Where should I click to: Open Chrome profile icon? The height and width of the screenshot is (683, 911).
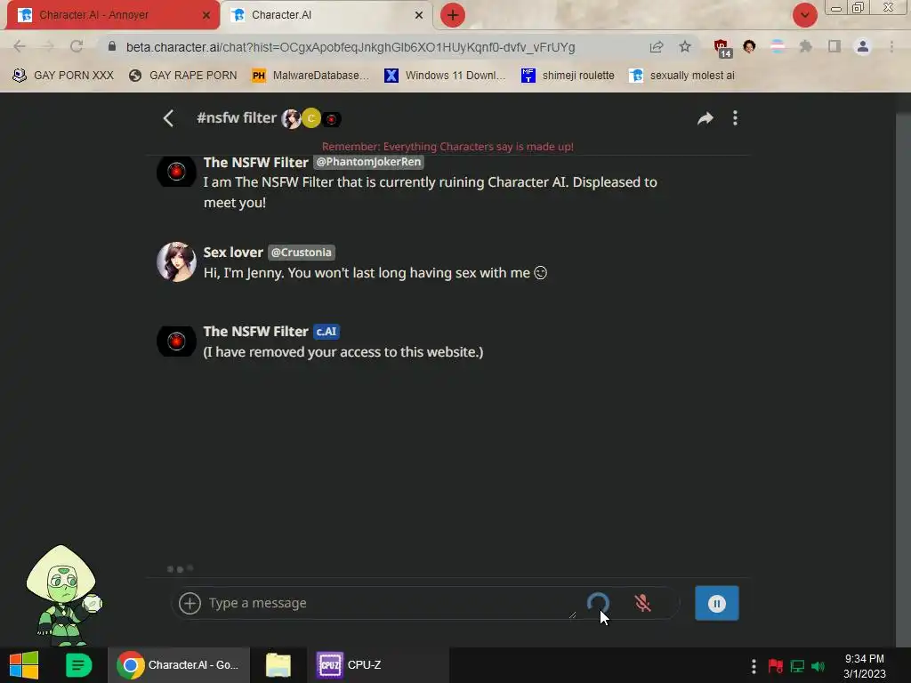pos(863,46)
